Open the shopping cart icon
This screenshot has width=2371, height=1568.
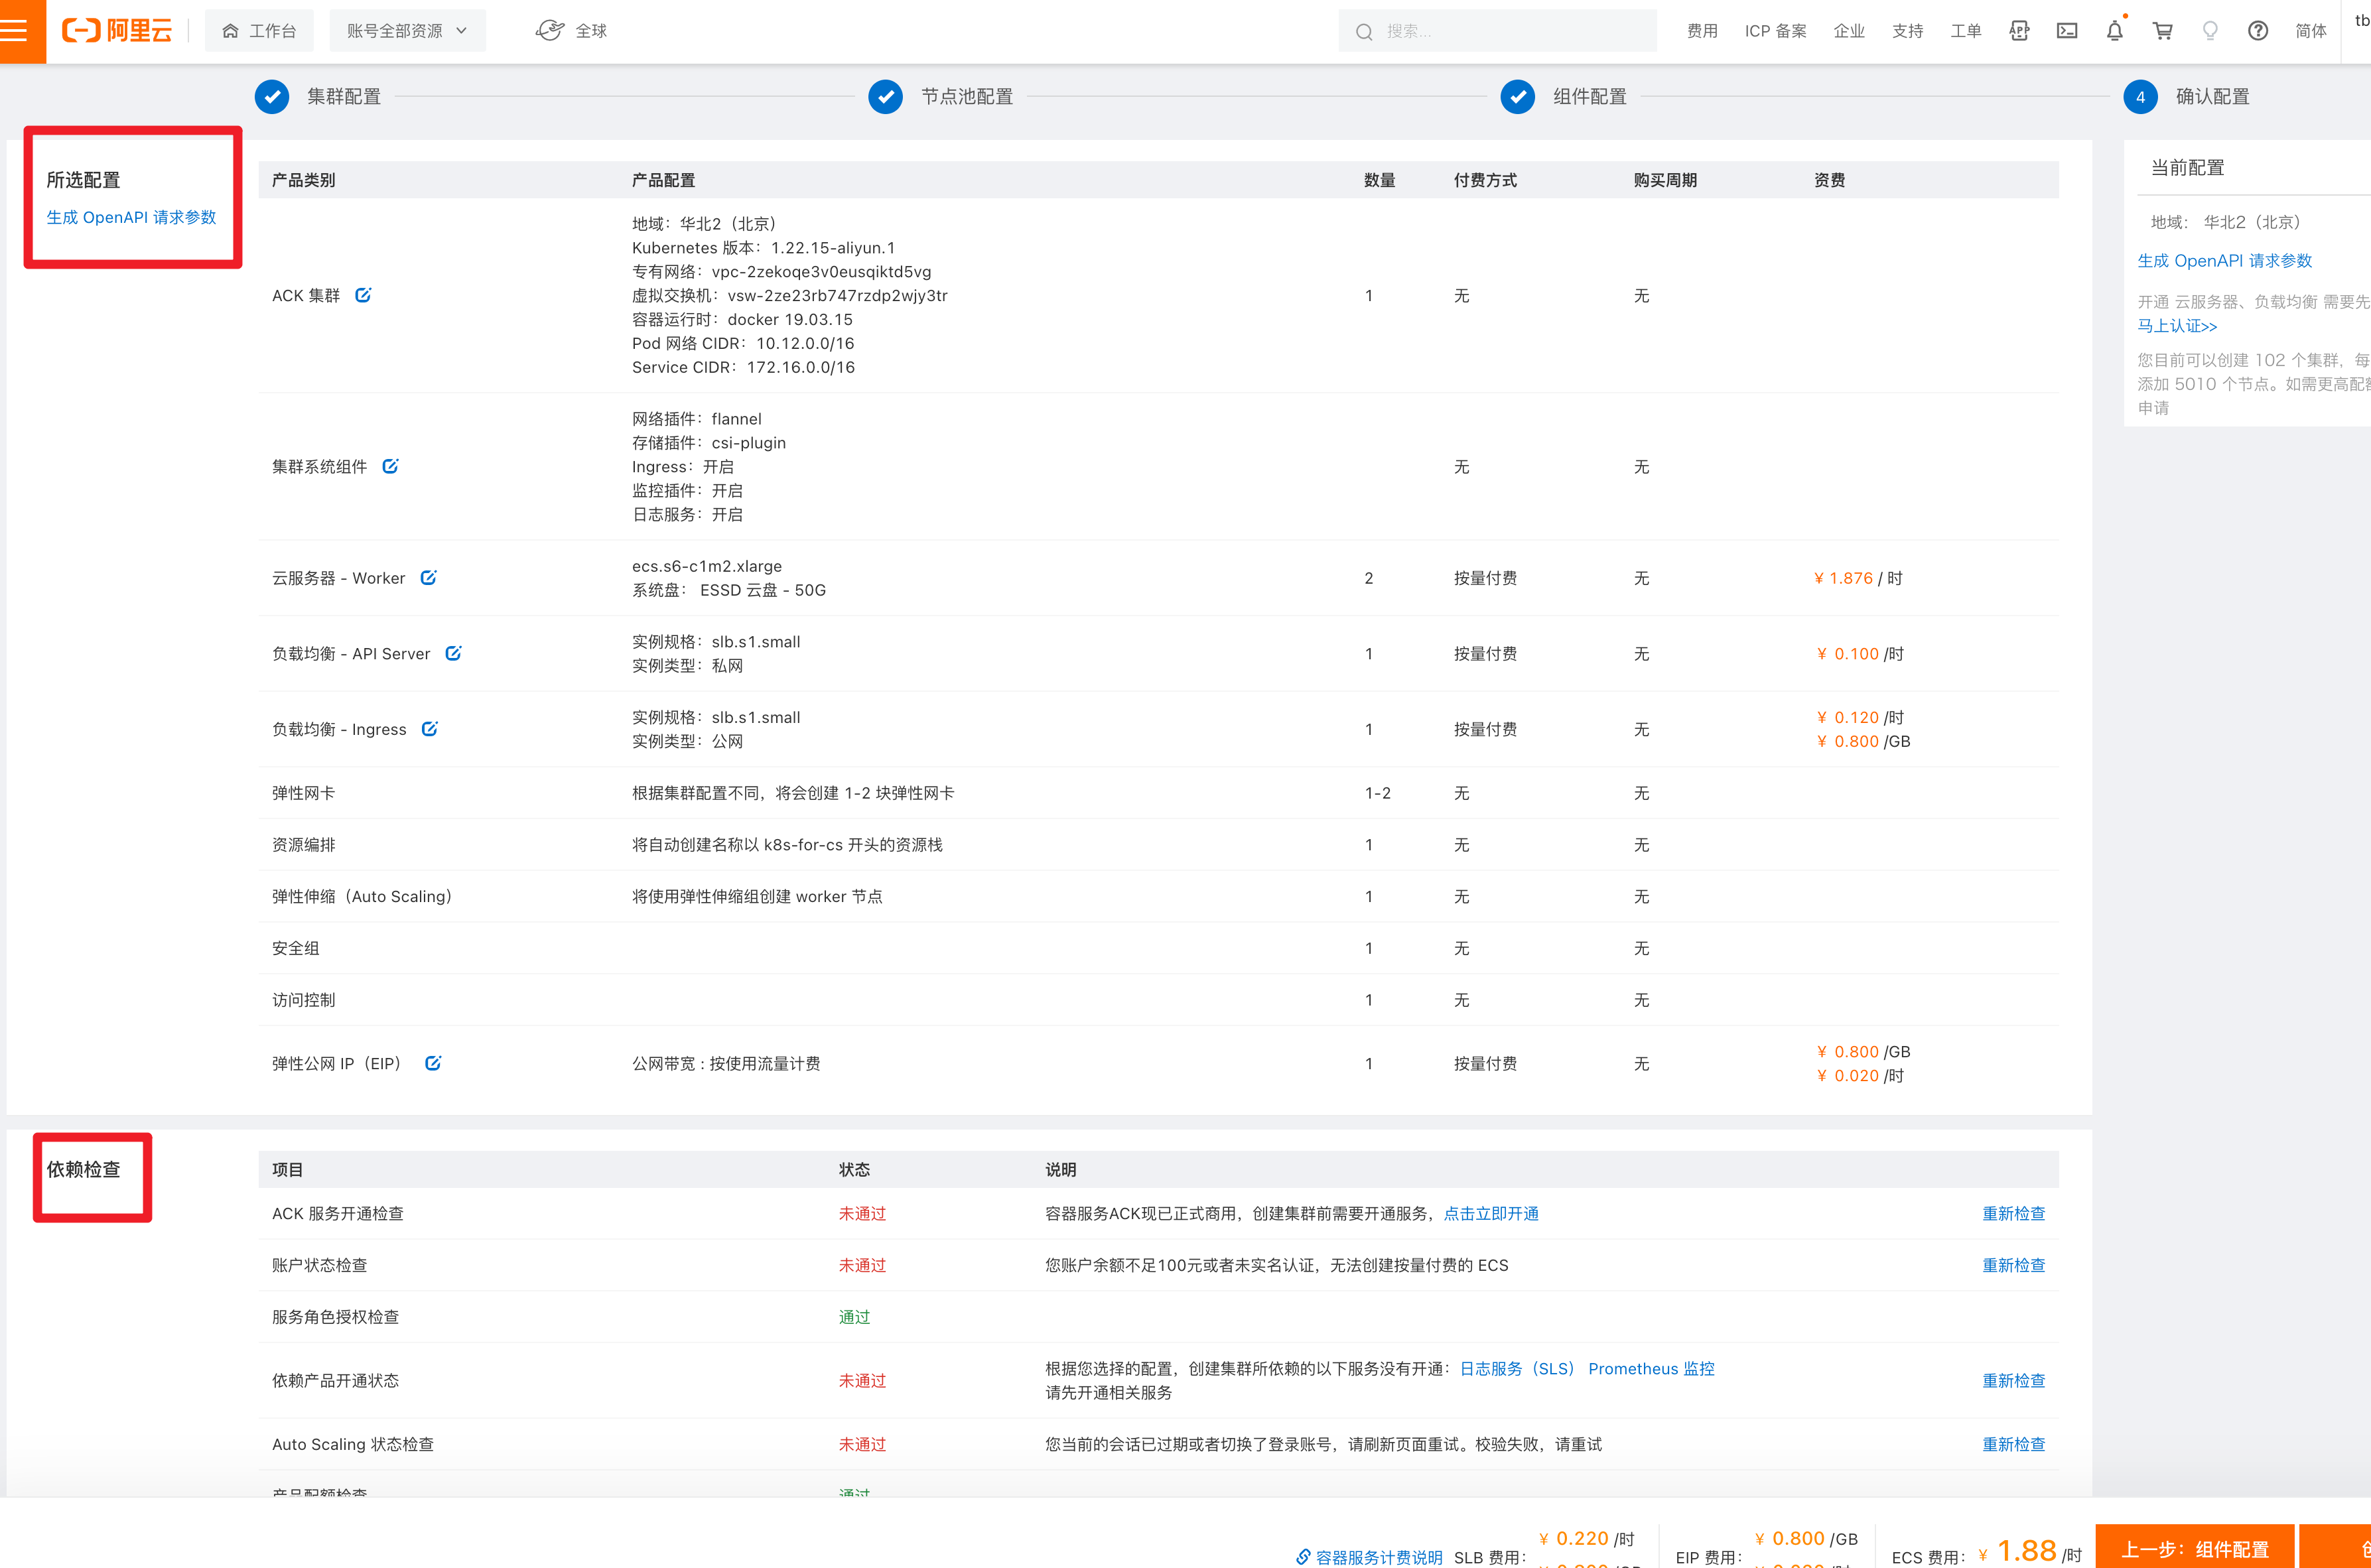pos(2162,31)
